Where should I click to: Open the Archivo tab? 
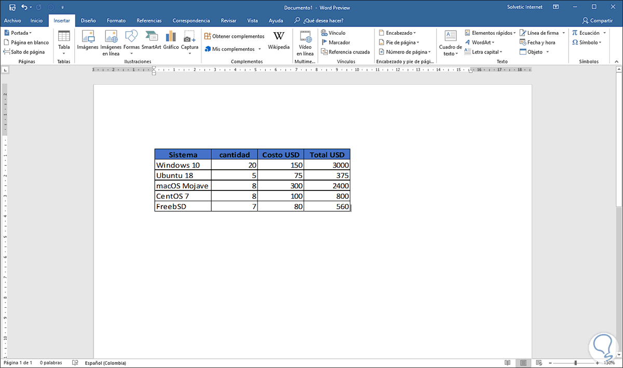pos(12,21)
